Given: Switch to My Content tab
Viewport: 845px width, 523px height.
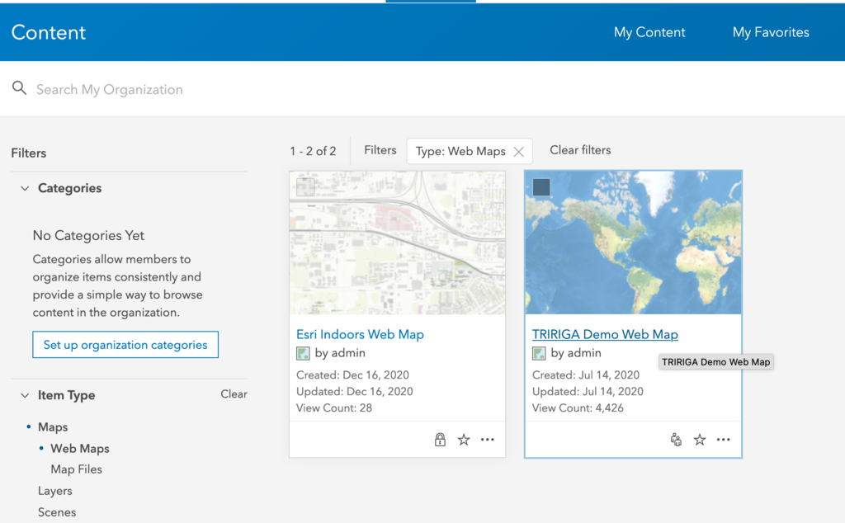Looking at the screenshot, I should point(649,32).
